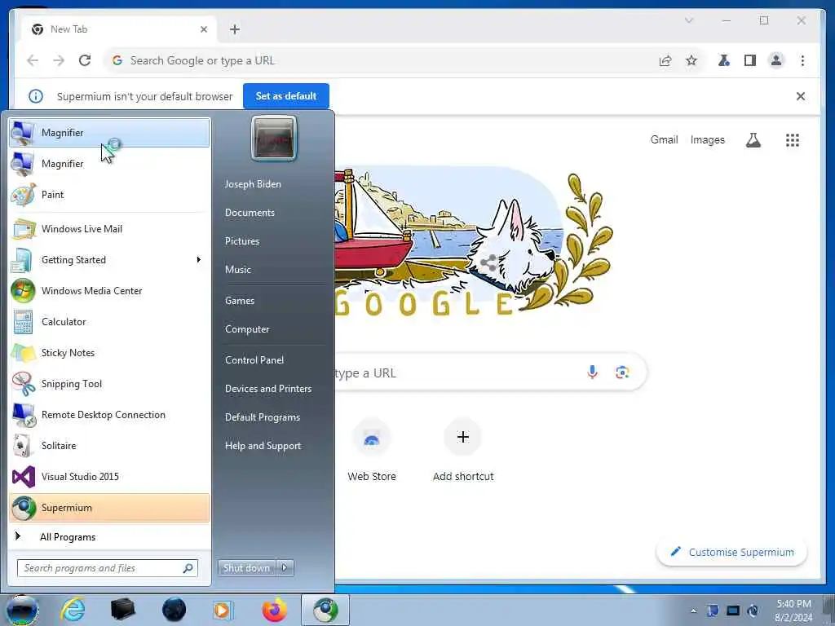Open Gmail link
835x626 pixels.
pos(664,140)
